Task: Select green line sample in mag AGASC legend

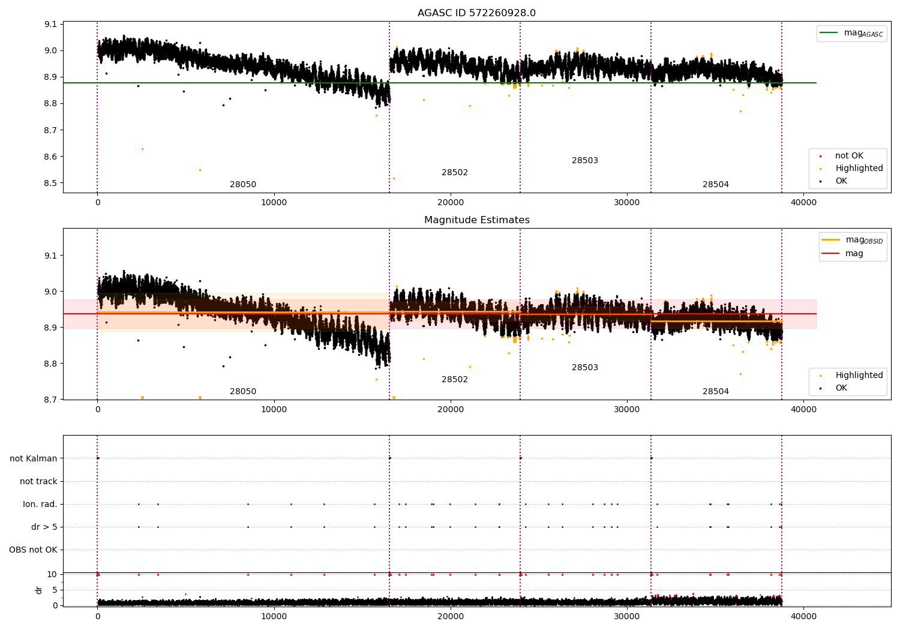Action: pos(829,33)
